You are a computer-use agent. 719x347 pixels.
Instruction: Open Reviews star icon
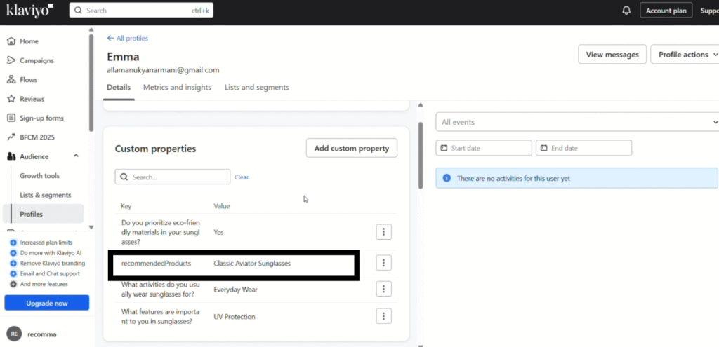click(11, 99)
